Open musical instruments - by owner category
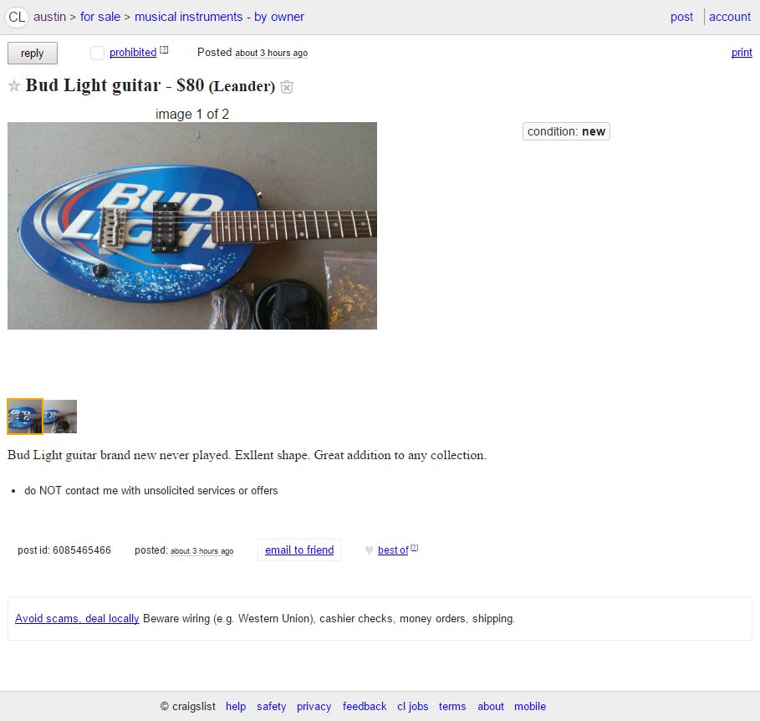Viewport: 760px width, 721px height. (x=219, y=17)
